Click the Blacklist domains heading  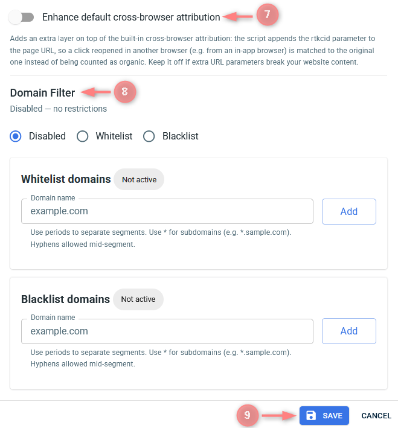tap(65, 299)
